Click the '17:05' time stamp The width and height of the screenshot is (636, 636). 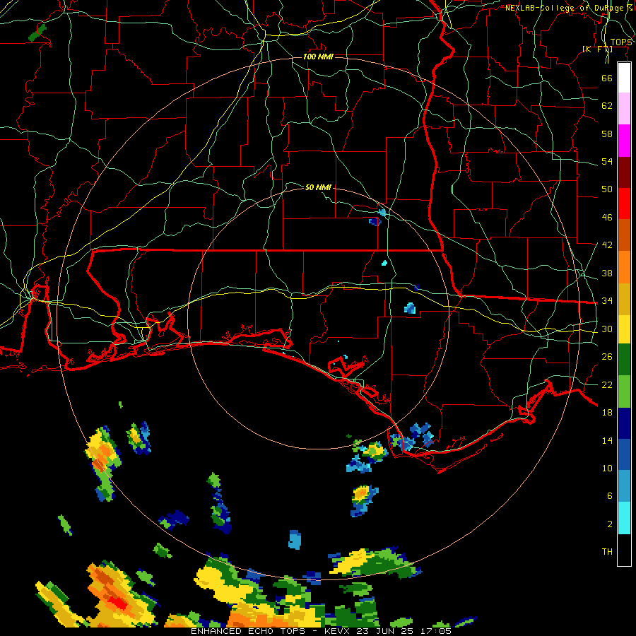click(x=435, y=631)
